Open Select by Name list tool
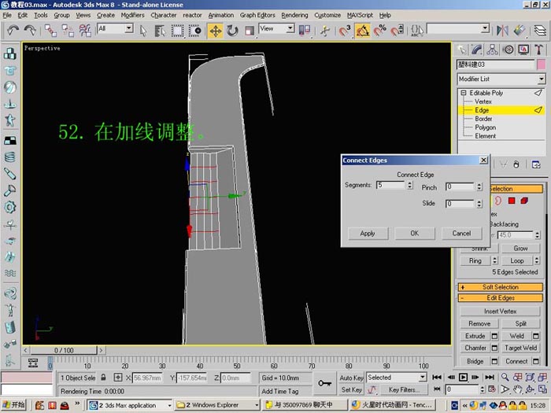Image resolution: width=551 pixels, height=413 pixels. pyautogui.click(x=160, y=31)
